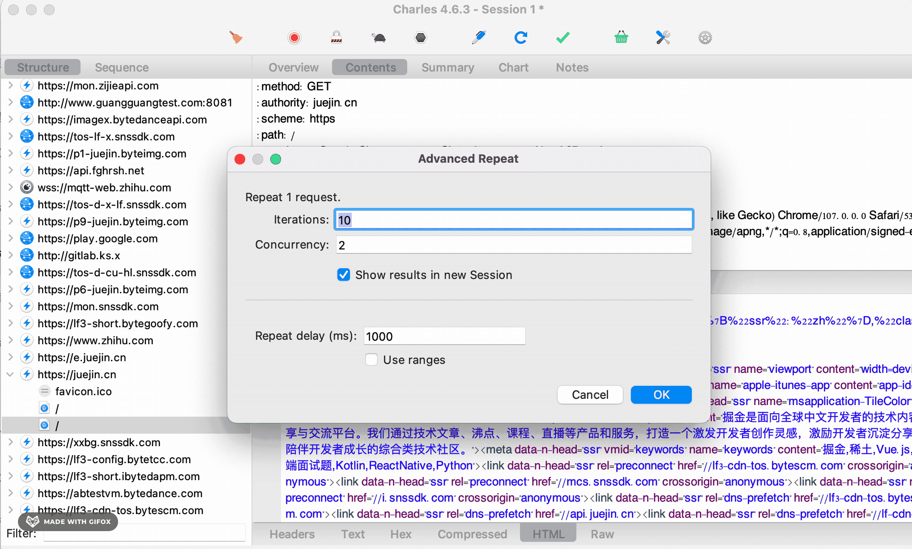Toggle the red Record button

pyautogui.click(x=294, y=38)
